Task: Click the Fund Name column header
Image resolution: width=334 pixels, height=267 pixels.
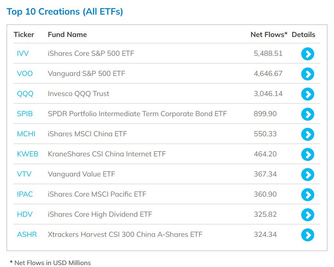Action: 67,35
